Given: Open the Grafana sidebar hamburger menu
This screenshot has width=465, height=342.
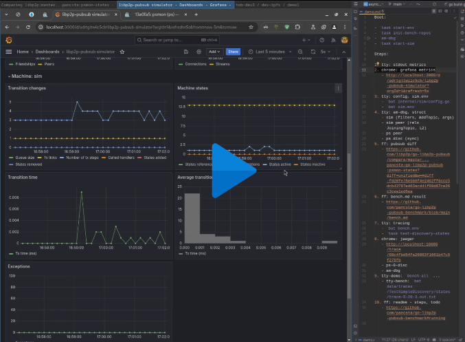Looking at the screenshot, I should click(x=9, y=52).
